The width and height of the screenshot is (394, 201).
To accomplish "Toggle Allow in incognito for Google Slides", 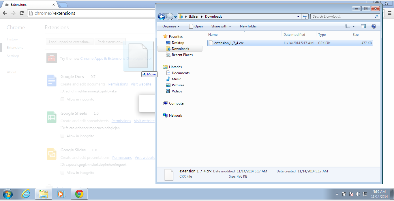I will tap(62, 173).
